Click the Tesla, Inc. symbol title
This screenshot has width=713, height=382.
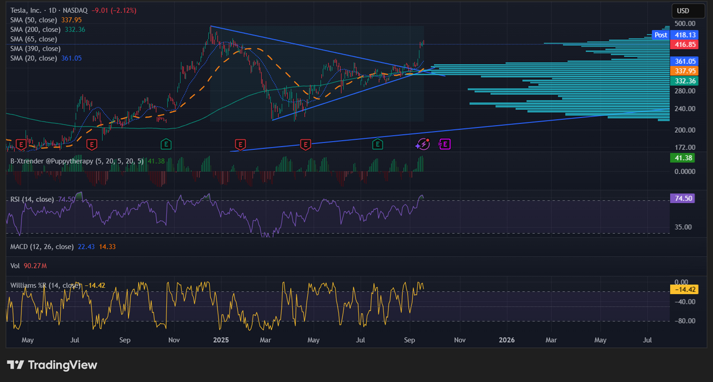click(x=30, y=11)
